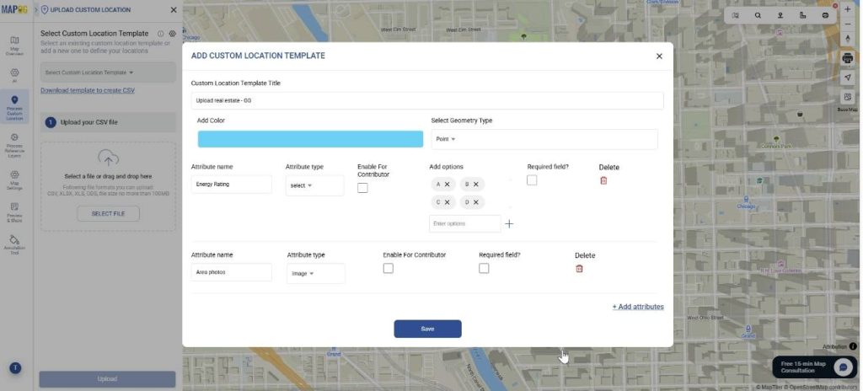
Task: Click the Save button
Action: point(427,329)
